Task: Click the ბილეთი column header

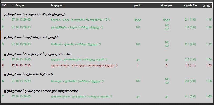Action: 57,6
